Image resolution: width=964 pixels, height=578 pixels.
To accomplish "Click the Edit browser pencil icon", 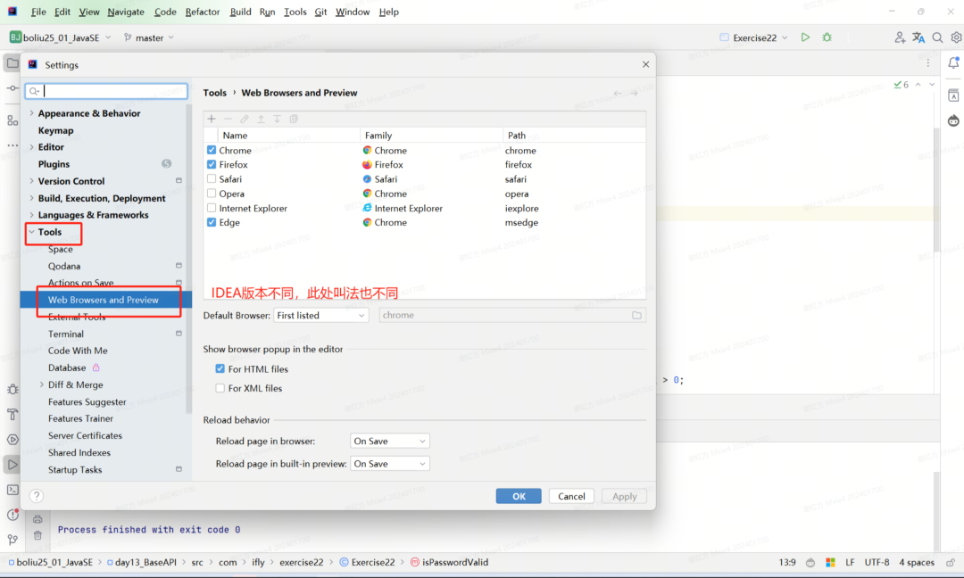I will pos(245,120).
